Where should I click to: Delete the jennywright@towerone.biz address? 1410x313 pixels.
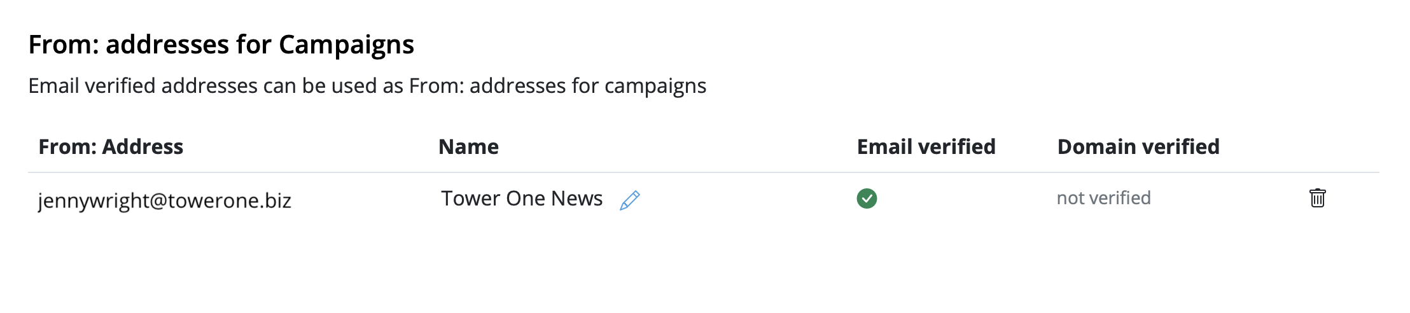point(1317,198)
